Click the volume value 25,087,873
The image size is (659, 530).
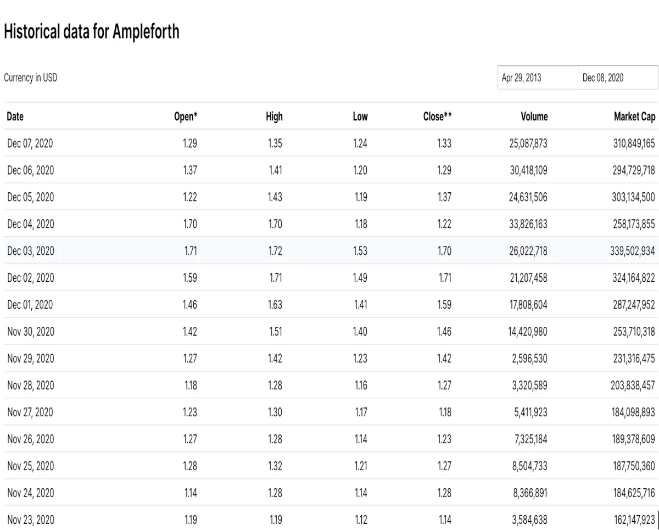(529, 143)
